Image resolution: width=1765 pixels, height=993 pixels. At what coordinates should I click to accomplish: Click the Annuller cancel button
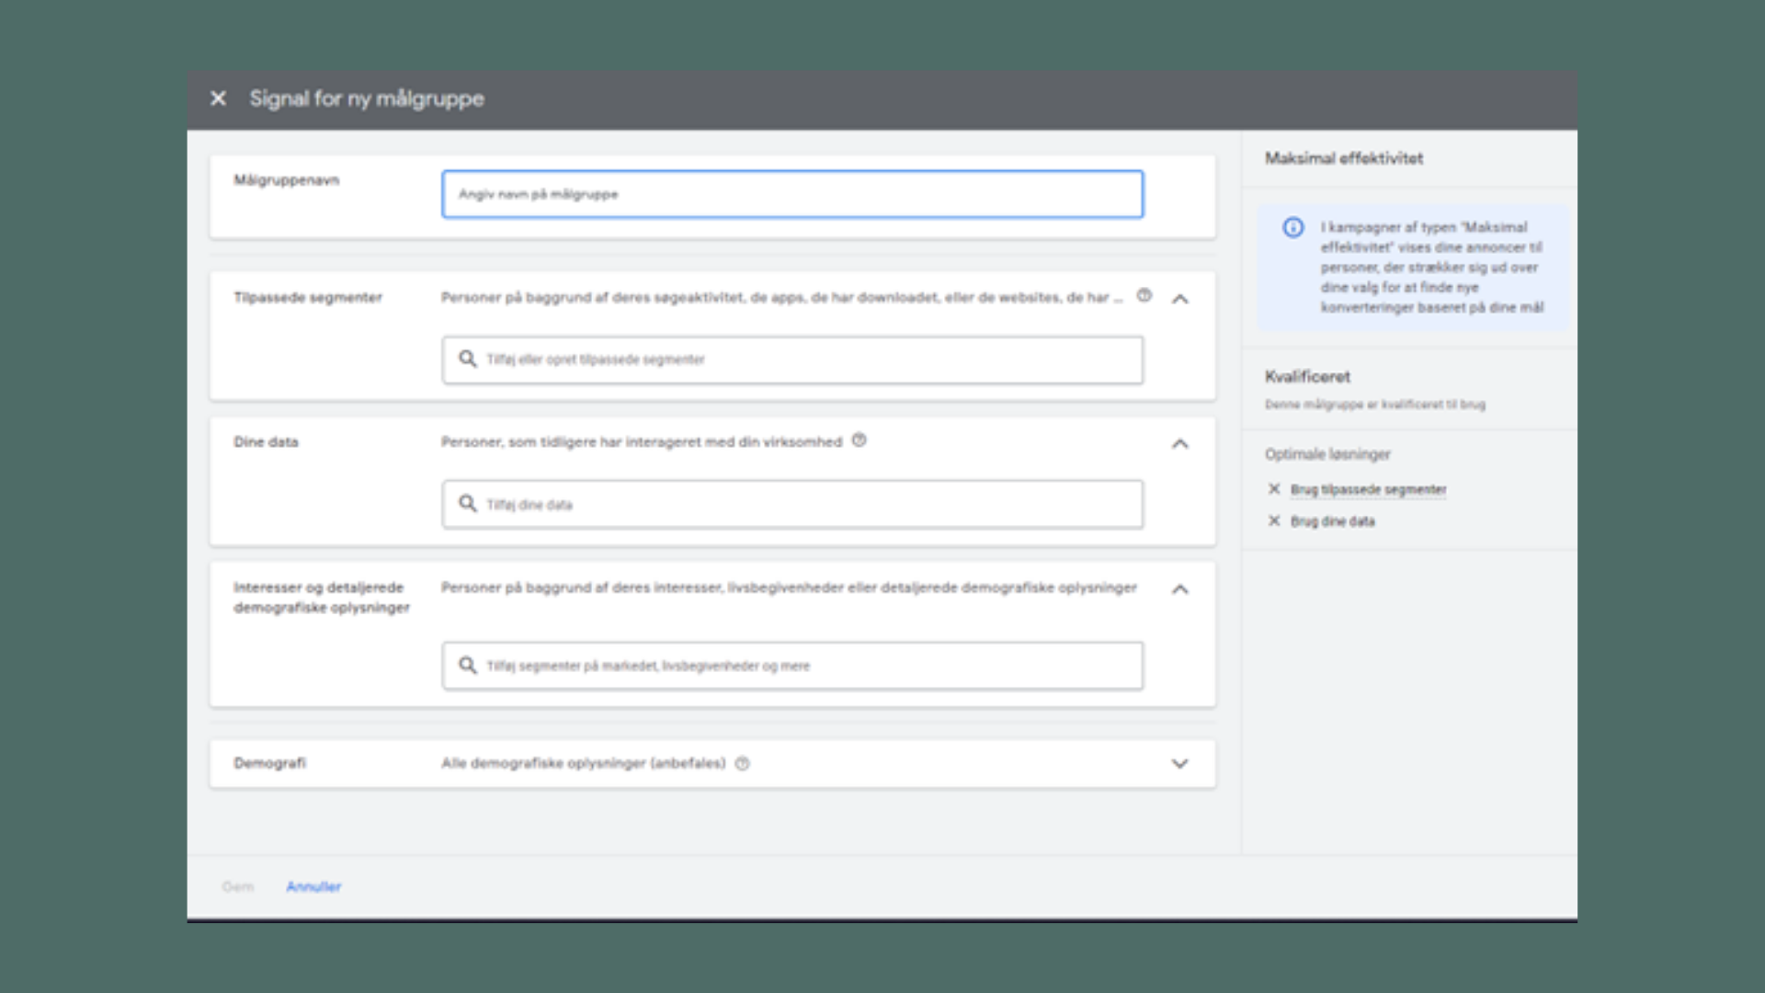(313, 886)
